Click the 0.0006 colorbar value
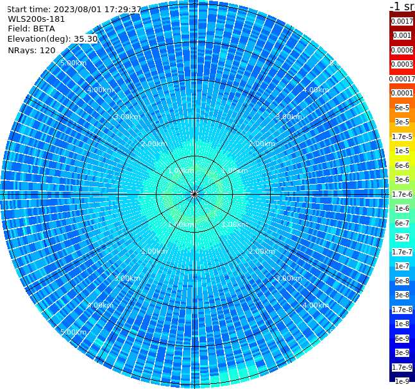Screen dimensions: 415x389 (x=402, y=50)
